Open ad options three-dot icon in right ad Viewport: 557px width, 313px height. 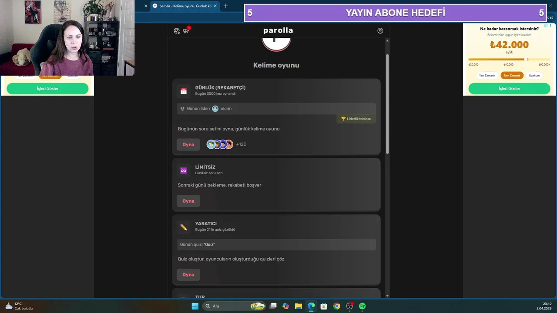click(x=551, y=26)
